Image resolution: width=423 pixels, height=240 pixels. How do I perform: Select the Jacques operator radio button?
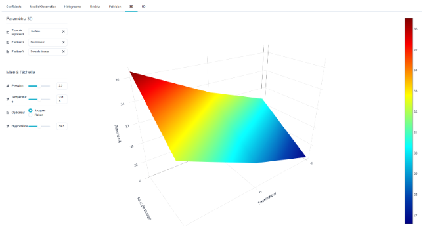[x=30, y=110]
